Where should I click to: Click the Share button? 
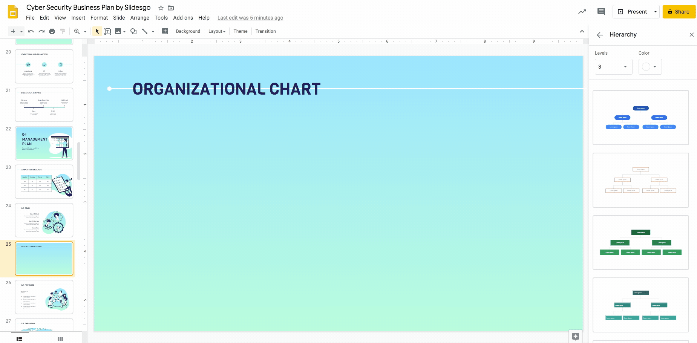coord(679,11)
